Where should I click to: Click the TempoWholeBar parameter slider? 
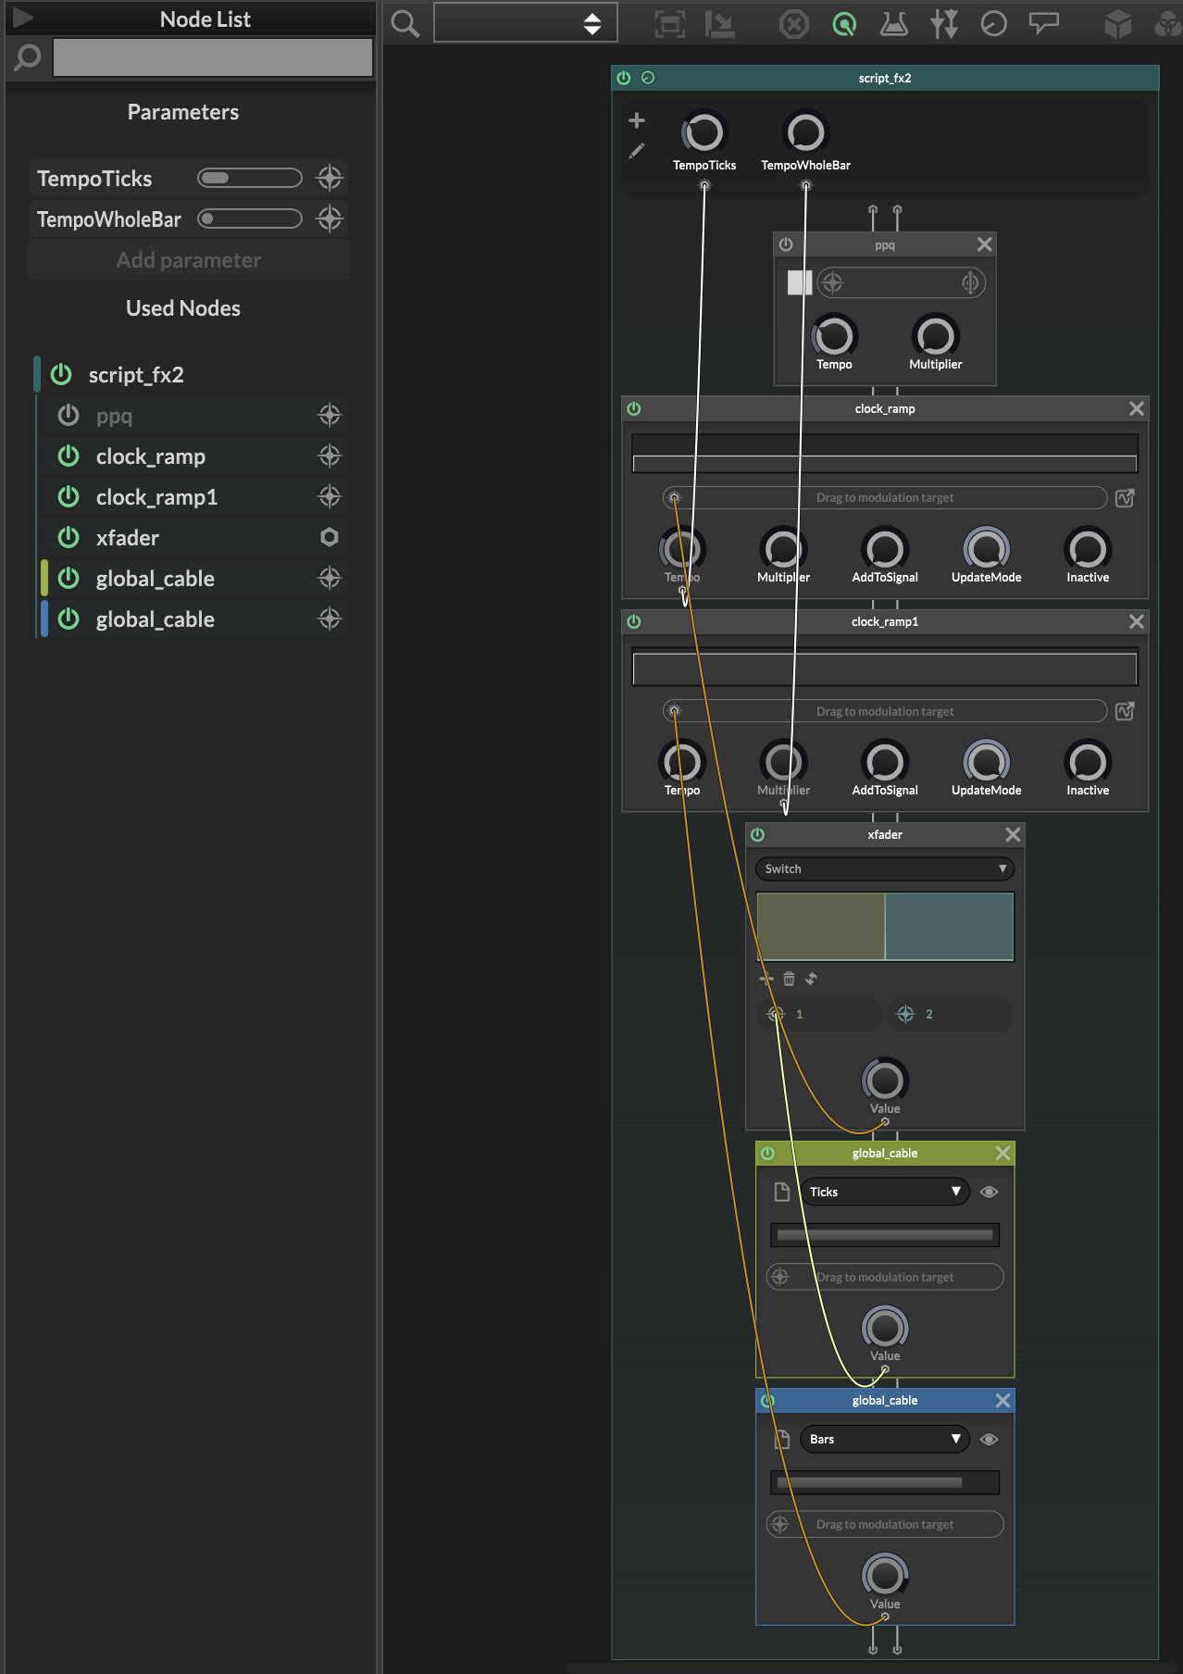[x=250, y=219]
